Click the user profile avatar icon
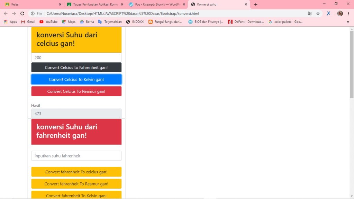The height and width of the screenshot is (199, 354). point(340,13)
